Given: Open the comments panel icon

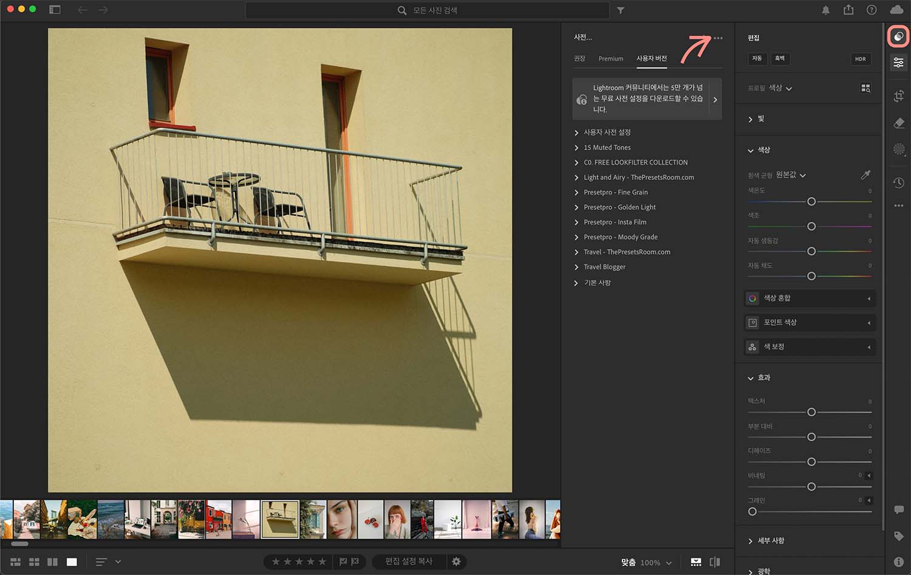Looking at the screenshot, I should (899, 509).
